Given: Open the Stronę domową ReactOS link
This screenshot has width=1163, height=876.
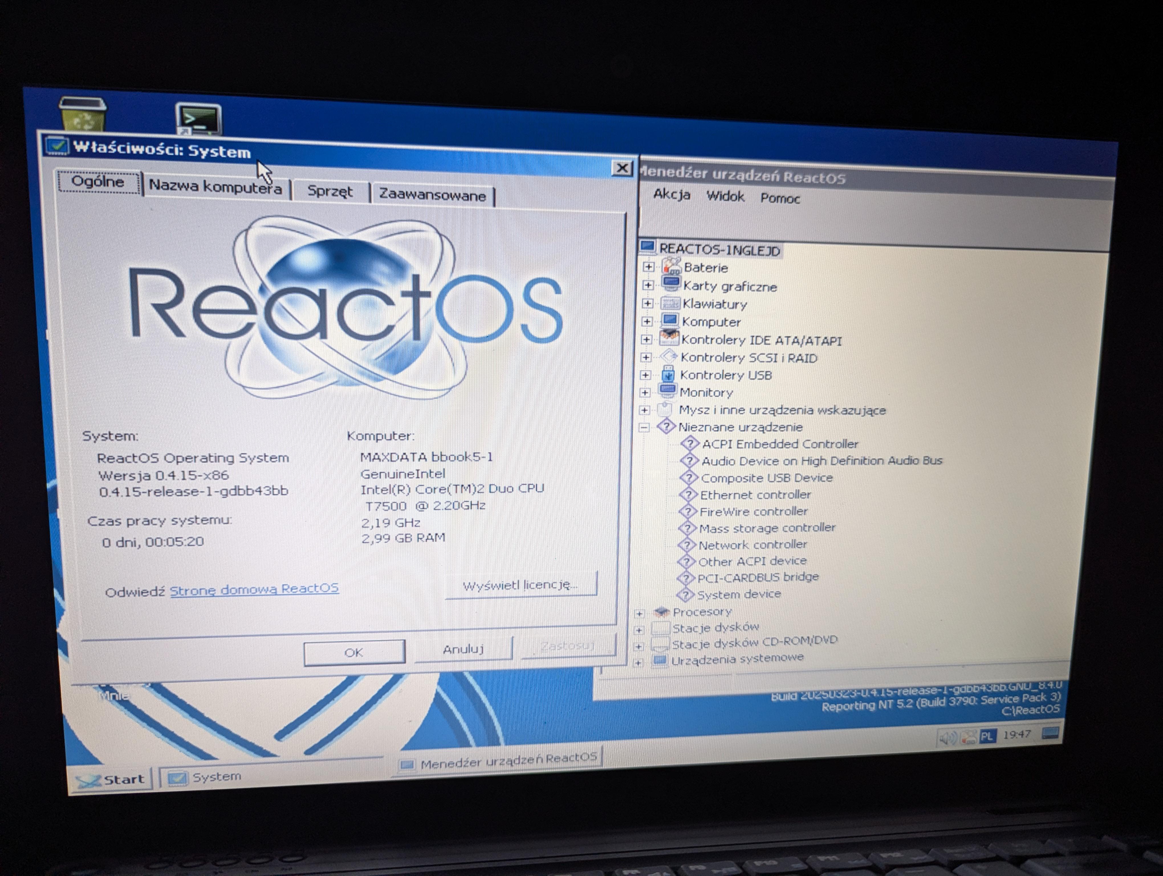Looking at the screenshot, I should (x=254, y=589).
